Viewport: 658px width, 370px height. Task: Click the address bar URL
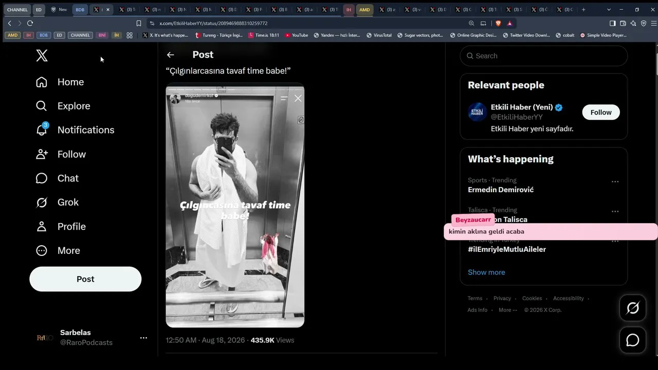click(x=213, y=23)
